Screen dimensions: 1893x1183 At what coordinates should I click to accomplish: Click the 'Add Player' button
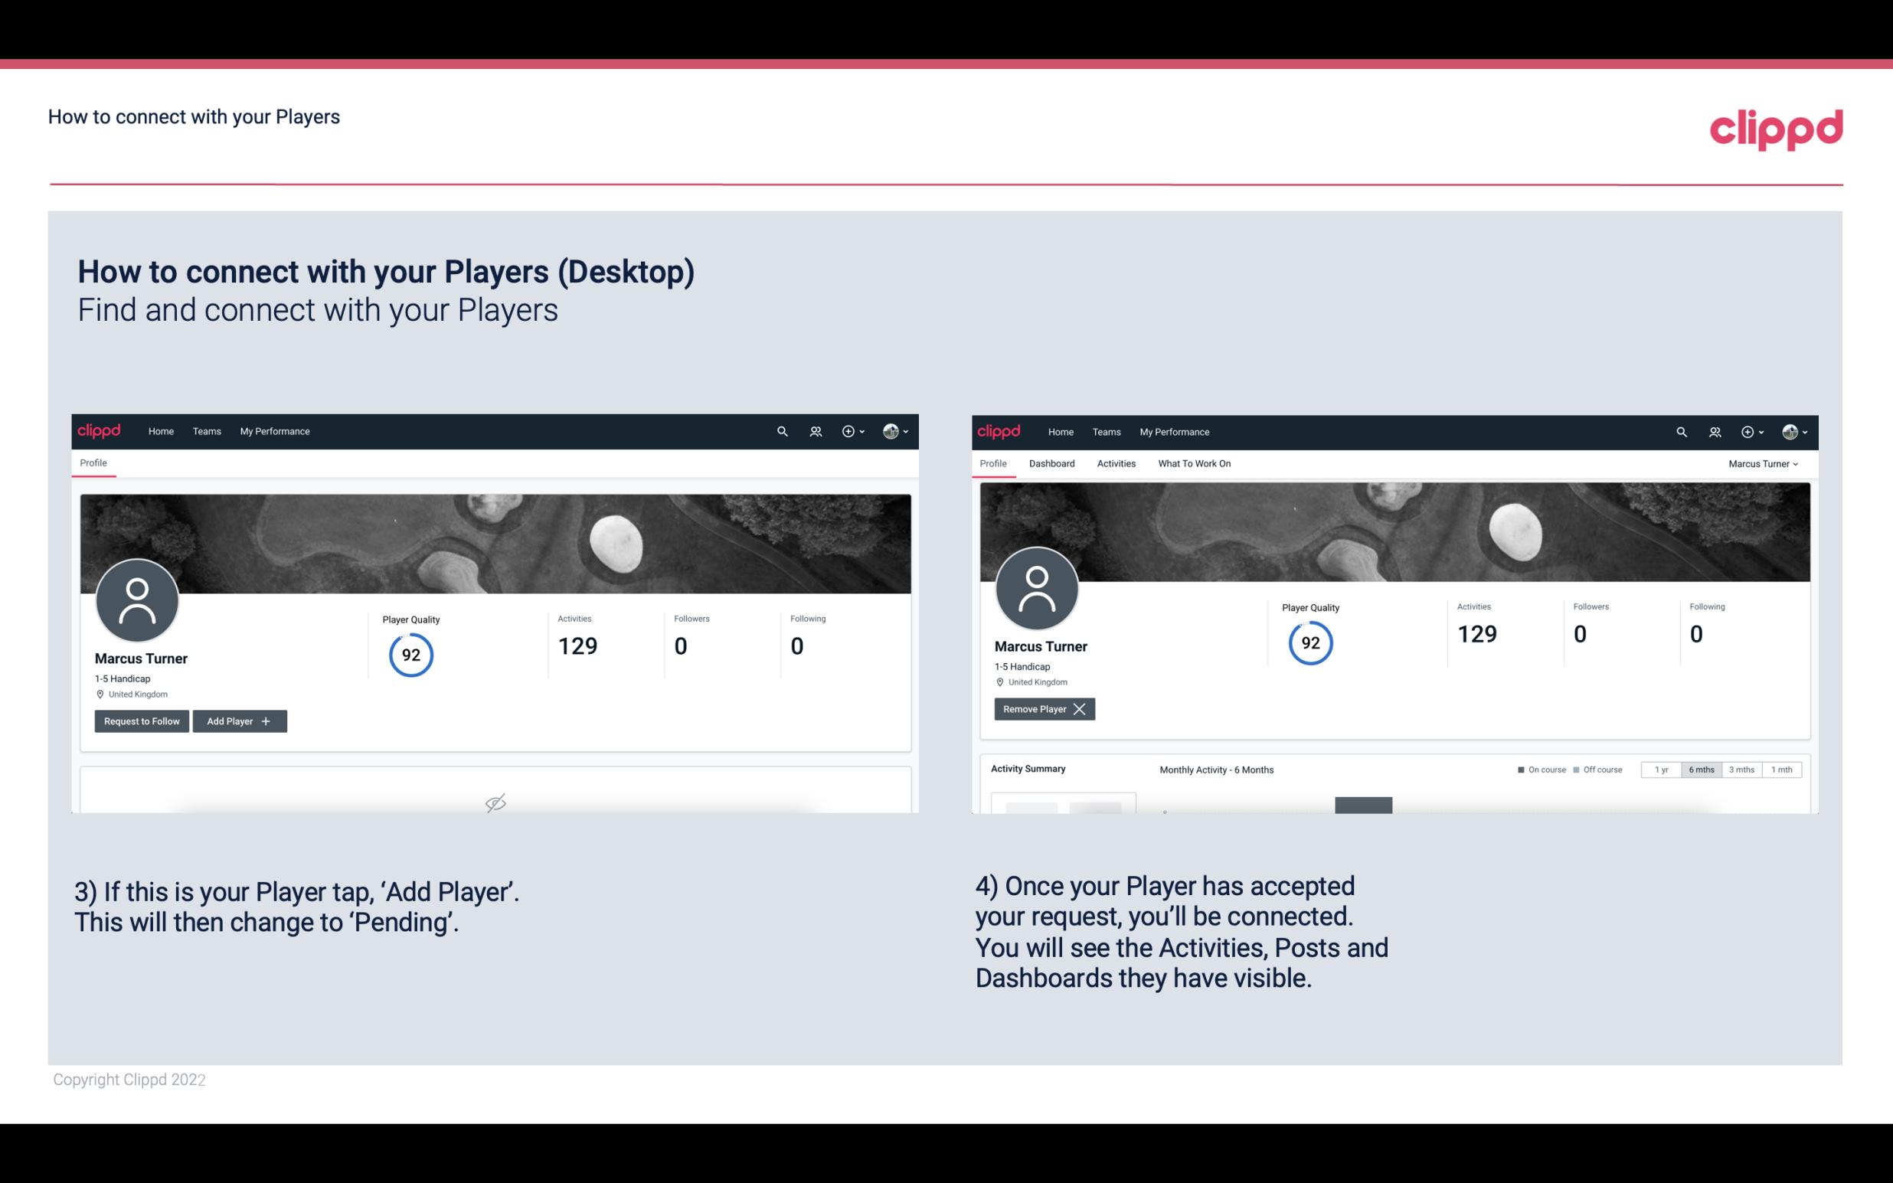click(238, 720)
